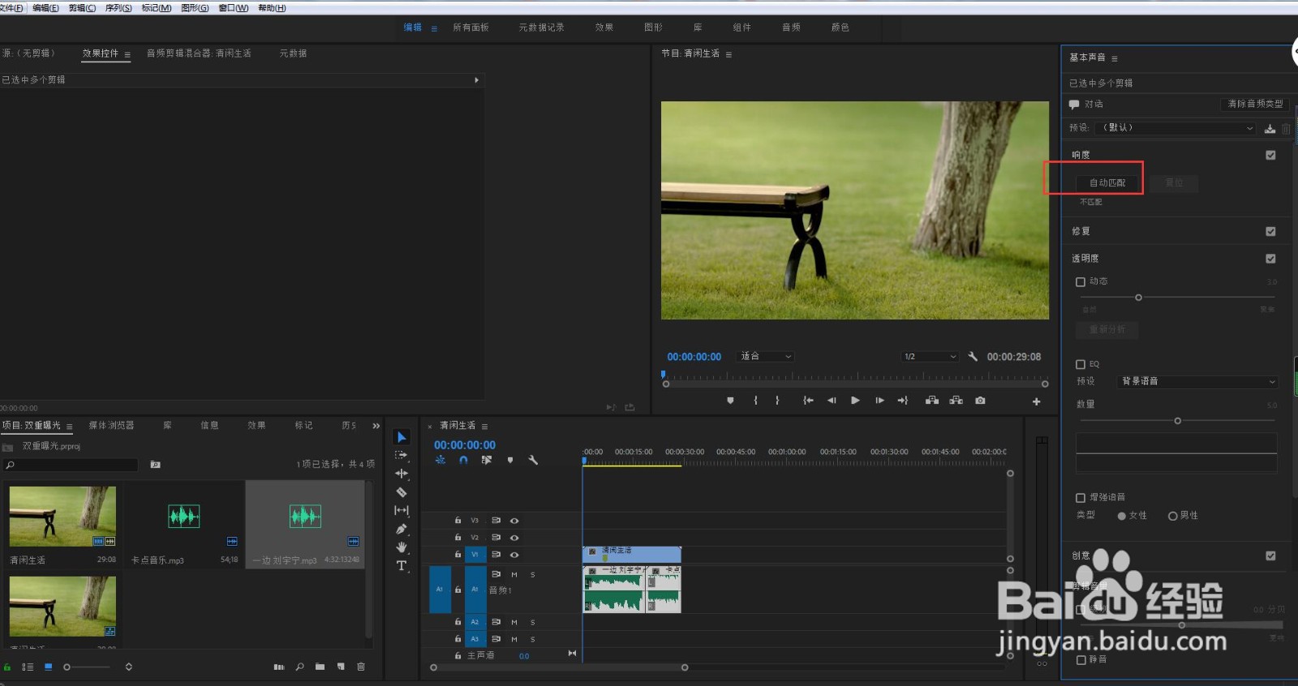Save preset icon in Essential Sound
Image resolution: width=1298 pixels, height=686 pixels.
coord(1270,128)
